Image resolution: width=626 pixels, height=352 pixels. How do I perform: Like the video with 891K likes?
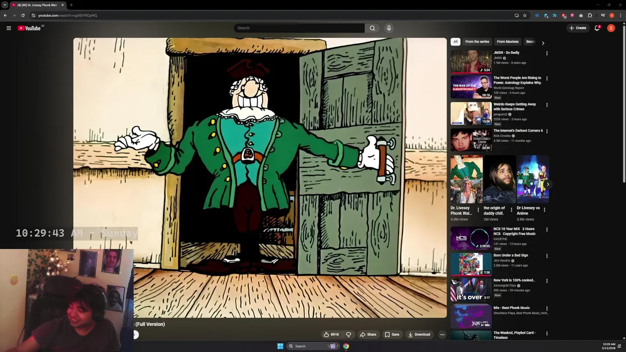click(x=331, y=334)
